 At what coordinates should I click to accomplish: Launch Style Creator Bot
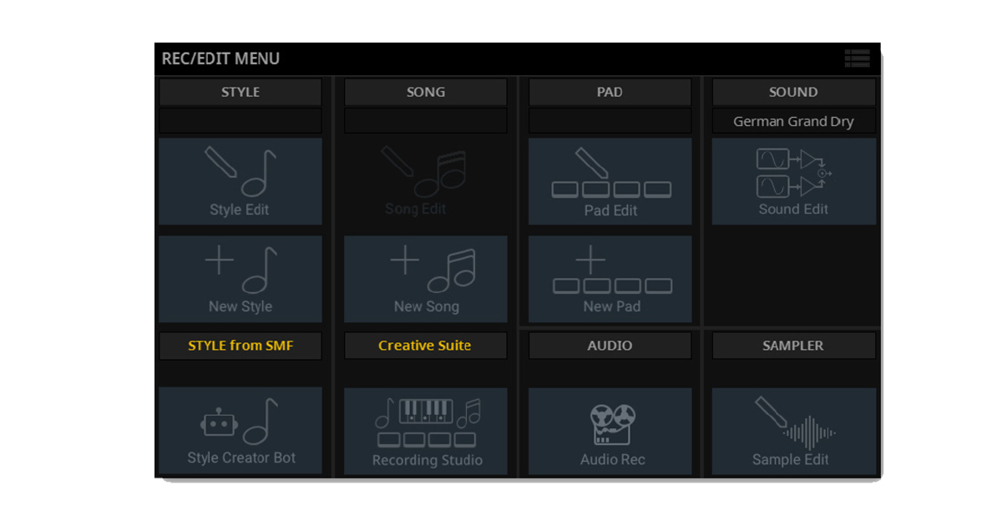pos(240,431)
